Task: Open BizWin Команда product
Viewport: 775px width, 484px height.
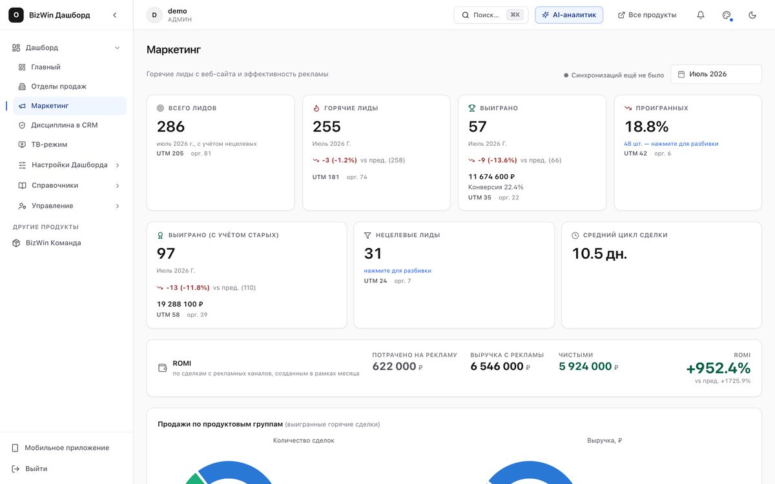Action: [x=67, y=243]
